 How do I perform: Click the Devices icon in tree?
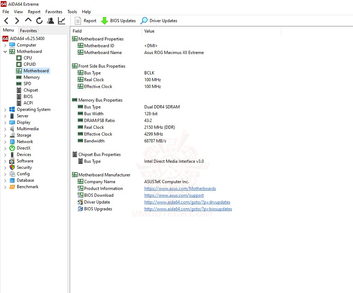tap(12, 155)
